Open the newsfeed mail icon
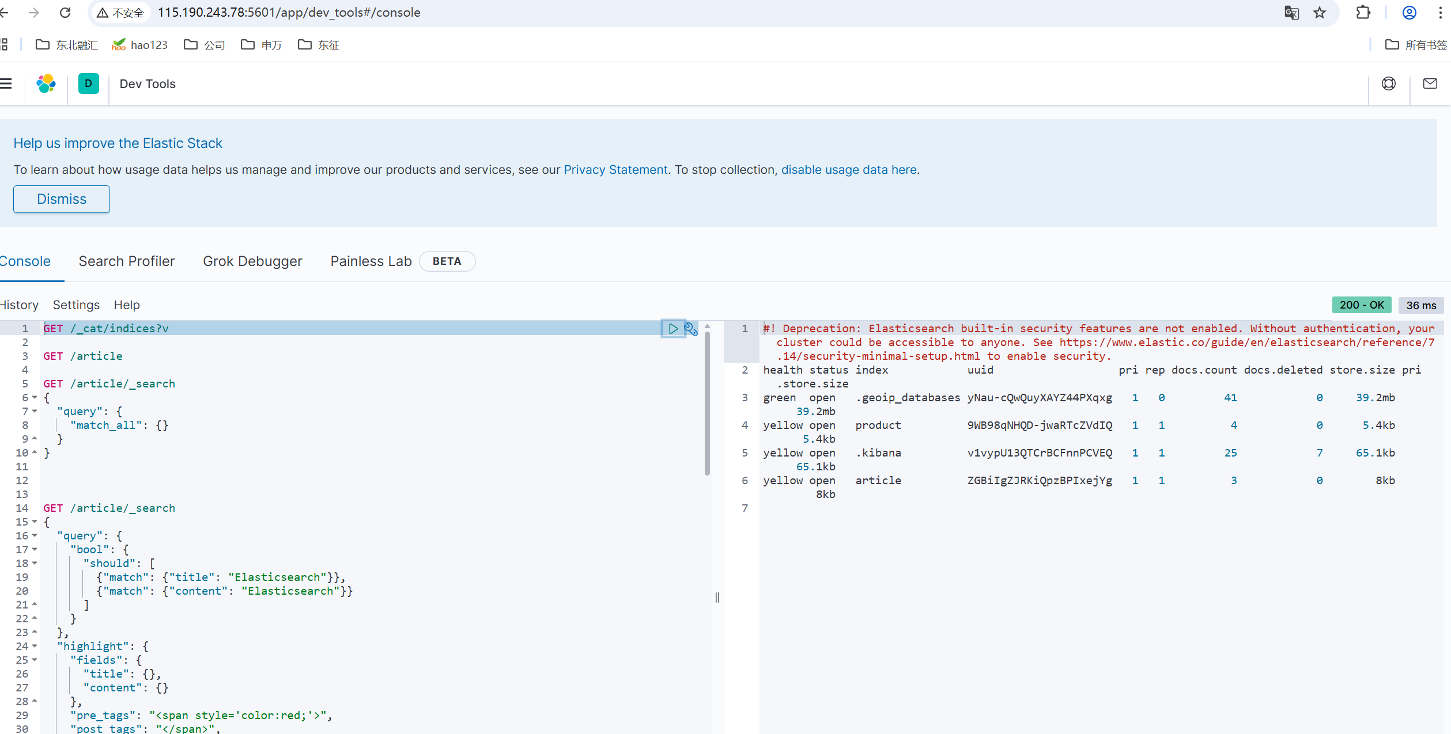This screenshot has width=1451, height=734. [1430, 84]
